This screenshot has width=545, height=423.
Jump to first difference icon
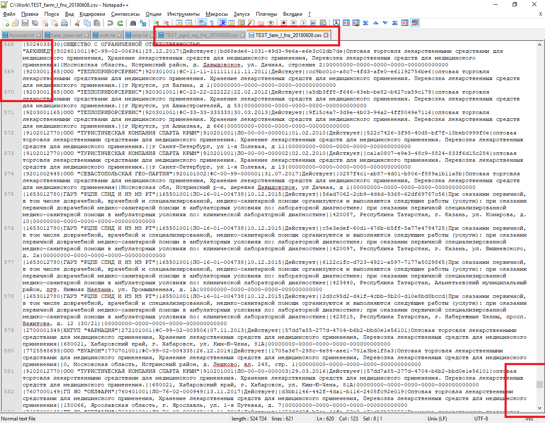click(366, 23)
